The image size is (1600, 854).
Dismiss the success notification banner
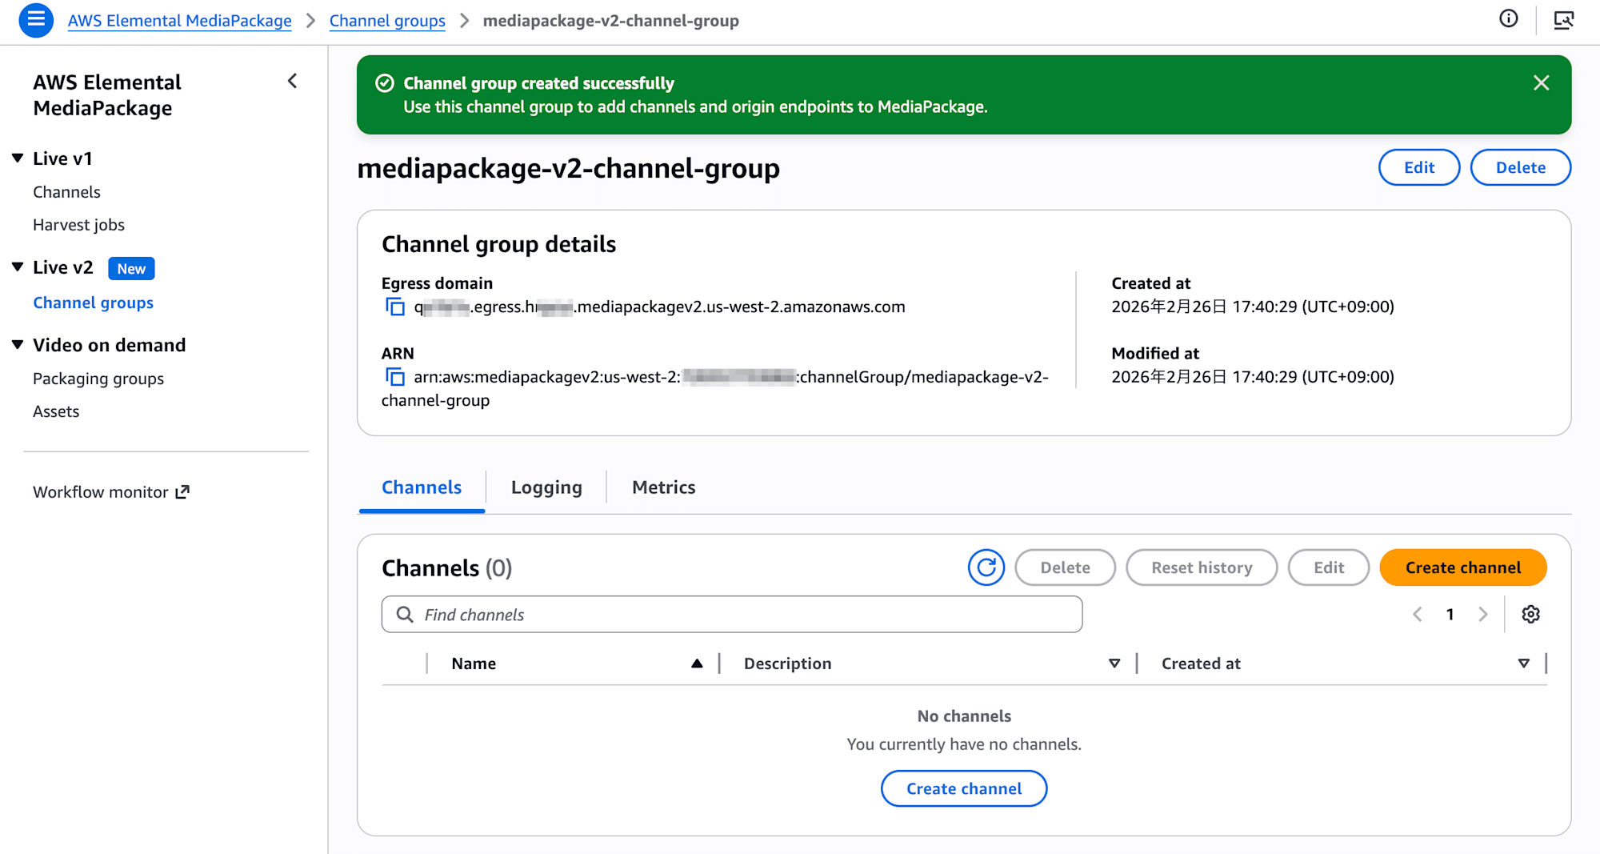pyautogui.click(x=1541, y=83)
